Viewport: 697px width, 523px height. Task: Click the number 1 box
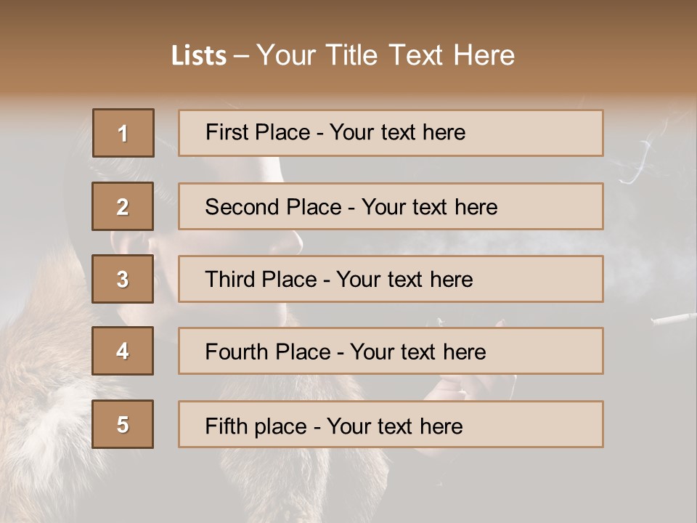click(x=123, y=133)
